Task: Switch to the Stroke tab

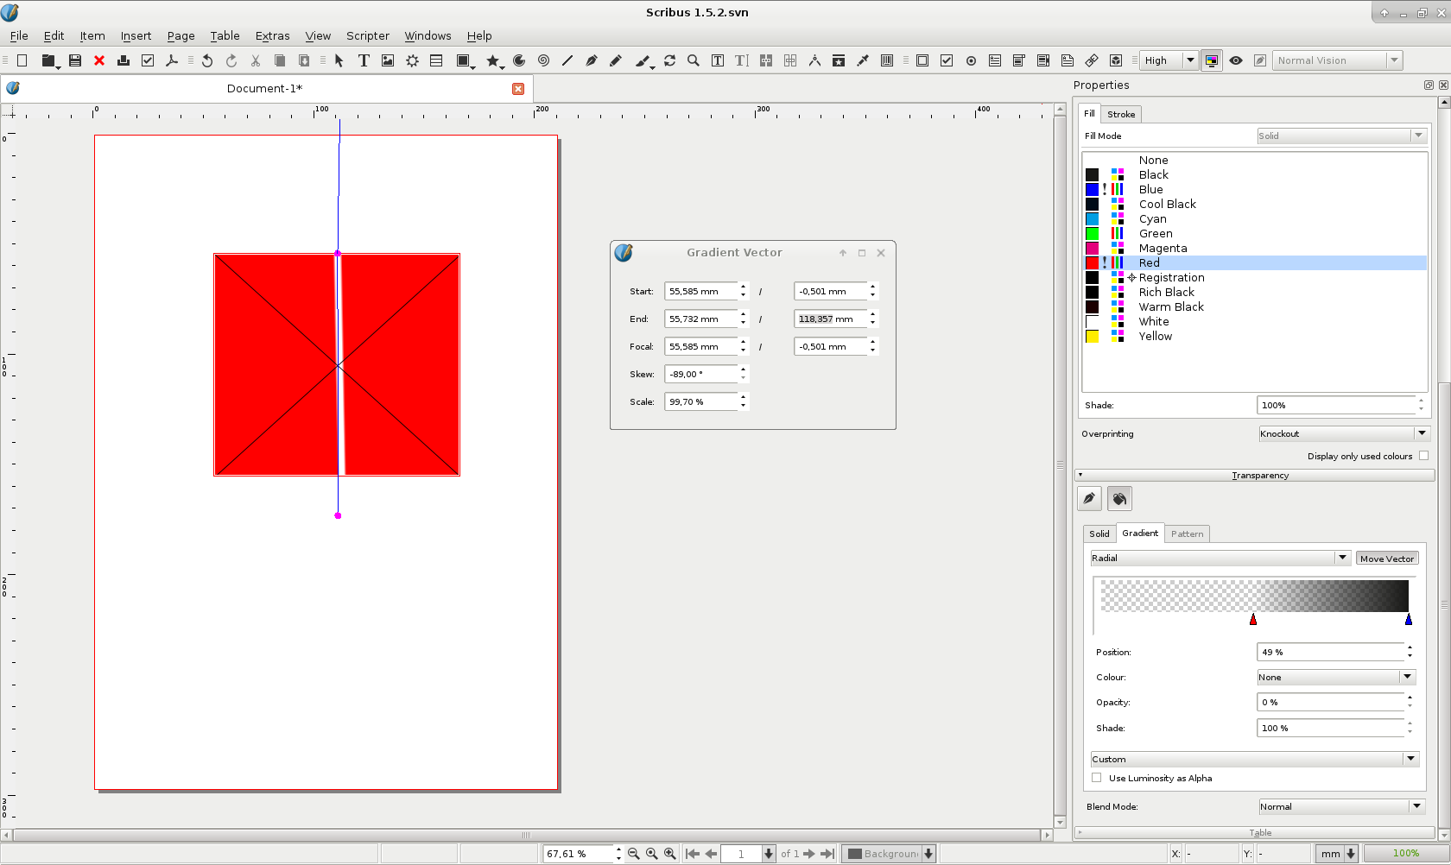Action: pyautogui.click(x=1121, y=114)
